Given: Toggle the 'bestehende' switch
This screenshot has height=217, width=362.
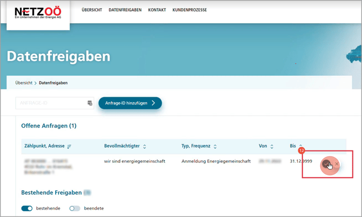Looking at the screenshot, I should coord(27,208).
